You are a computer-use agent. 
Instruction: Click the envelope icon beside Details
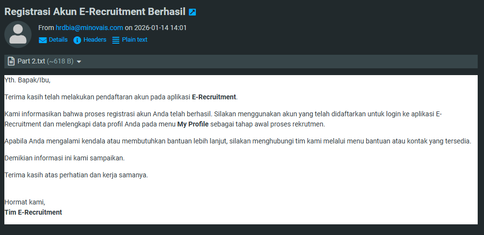[x=43, y=40]
